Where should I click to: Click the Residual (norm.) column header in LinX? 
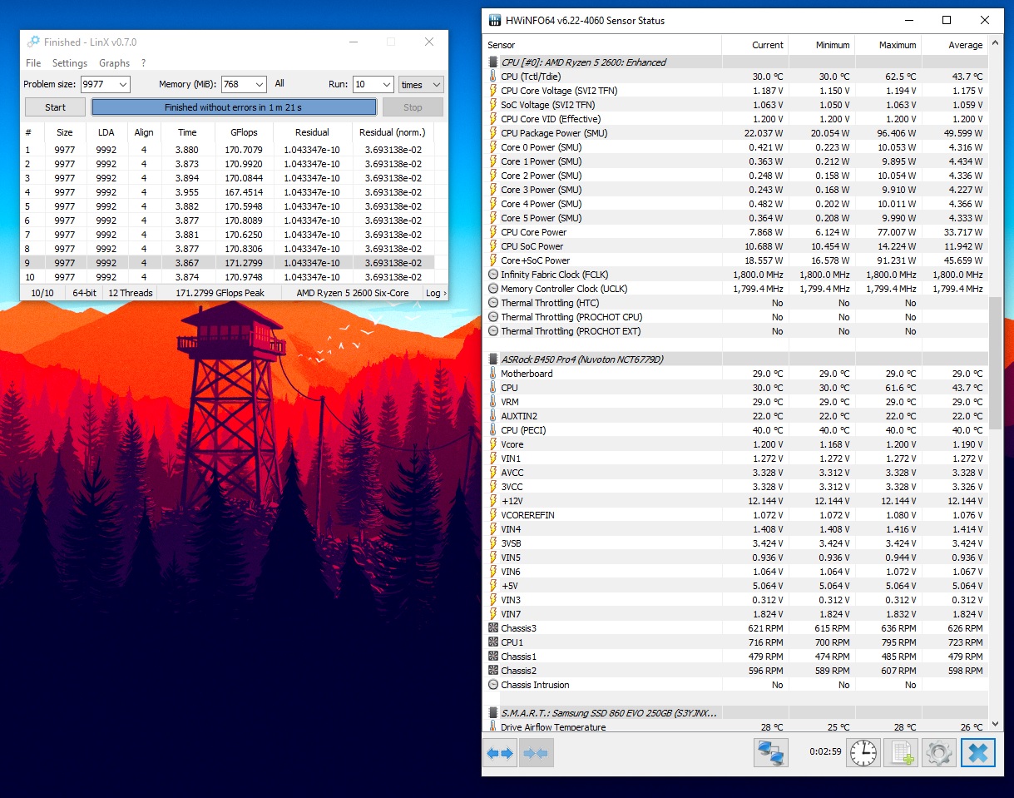tap(392, 132)
